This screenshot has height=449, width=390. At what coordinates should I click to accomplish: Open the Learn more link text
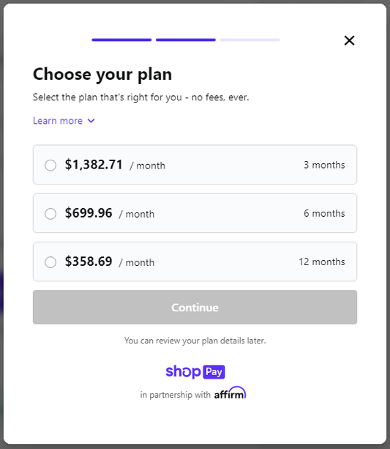pos(58,121)
